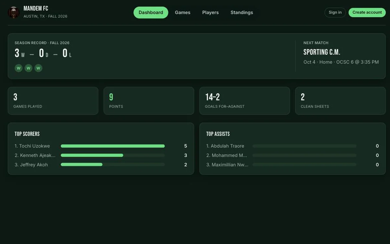Open the Points stat card
Image resolution: width=390 pixels, height=244 pixels.
149,101
